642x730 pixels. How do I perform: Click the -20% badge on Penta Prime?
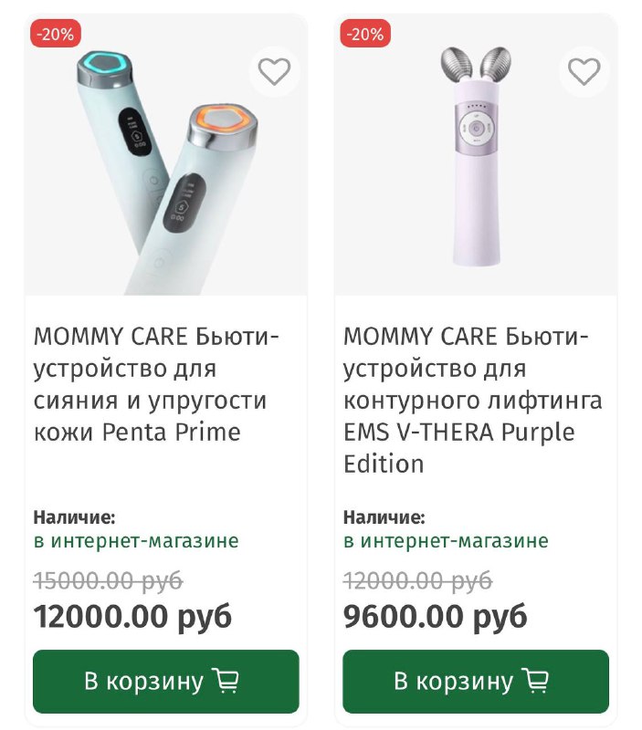[x=57, y=35]
